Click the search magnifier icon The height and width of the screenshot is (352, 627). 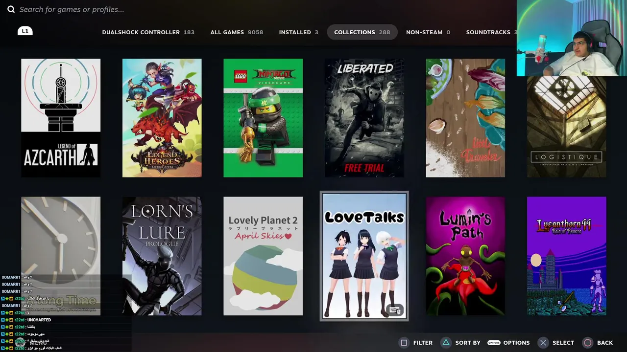[x=11, y=9]
